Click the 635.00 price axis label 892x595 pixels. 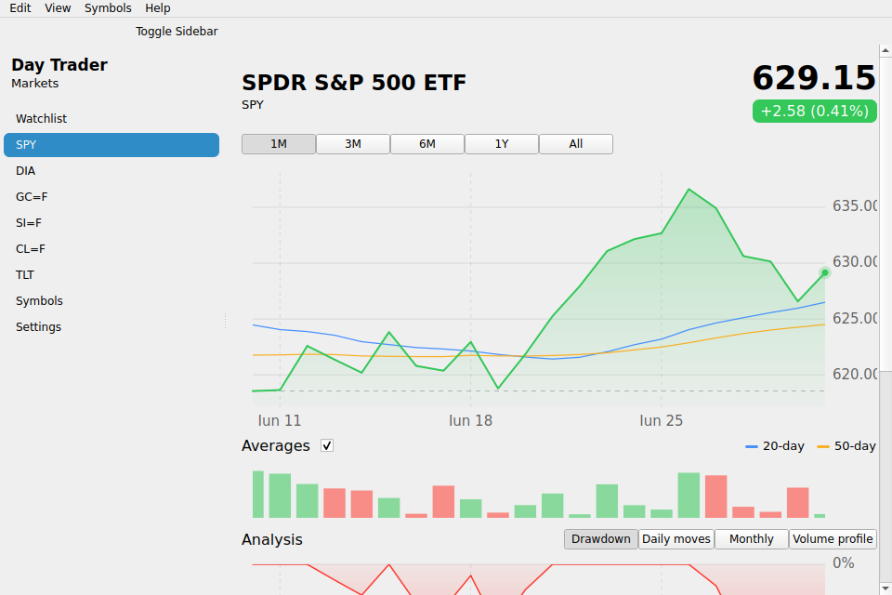coord(855,205)
